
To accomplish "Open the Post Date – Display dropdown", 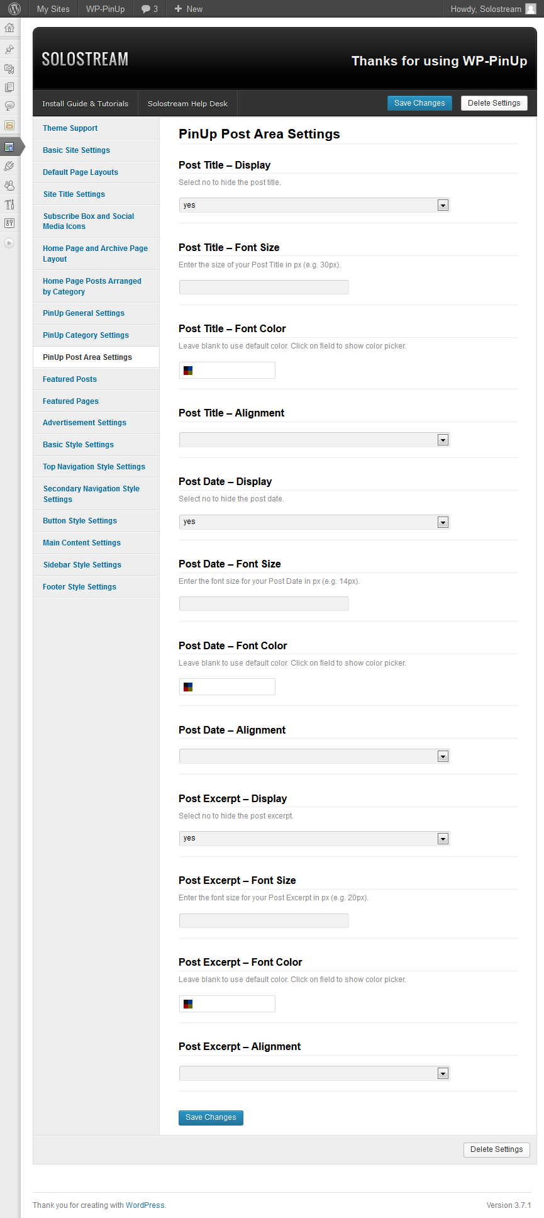I will click(x=314, y=522).
